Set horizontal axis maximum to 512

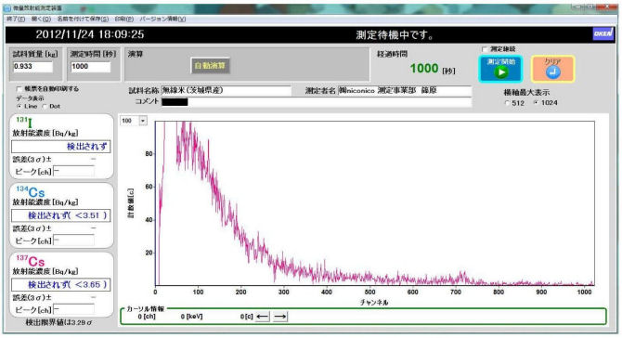point(508,103)
